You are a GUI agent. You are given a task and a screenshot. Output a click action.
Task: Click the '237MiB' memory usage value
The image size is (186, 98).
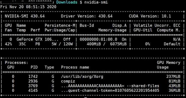[x=173, y=76]
